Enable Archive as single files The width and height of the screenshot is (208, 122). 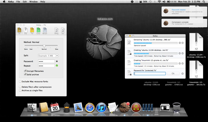tap(20, 90)
